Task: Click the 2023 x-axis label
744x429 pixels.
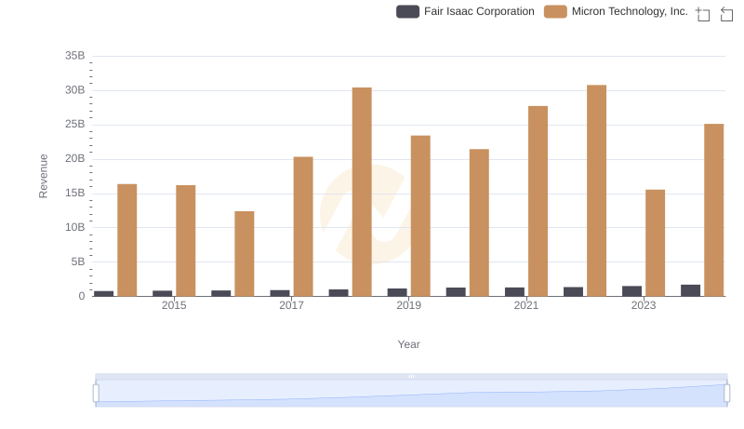Action: click(644, 305)
